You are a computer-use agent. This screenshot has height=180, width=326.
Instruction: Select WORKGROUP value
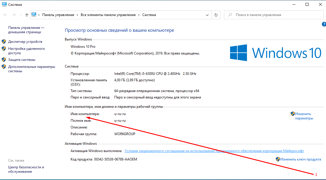(125, 134)
